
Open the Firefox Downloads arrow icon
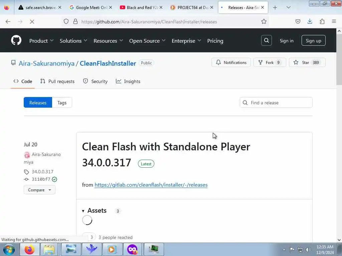click(x=310, y=21)
